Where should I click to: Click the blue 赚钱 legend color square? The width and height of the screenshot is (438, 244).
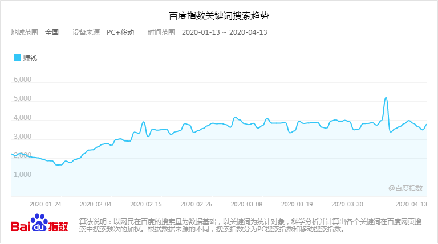coord(17,57)
